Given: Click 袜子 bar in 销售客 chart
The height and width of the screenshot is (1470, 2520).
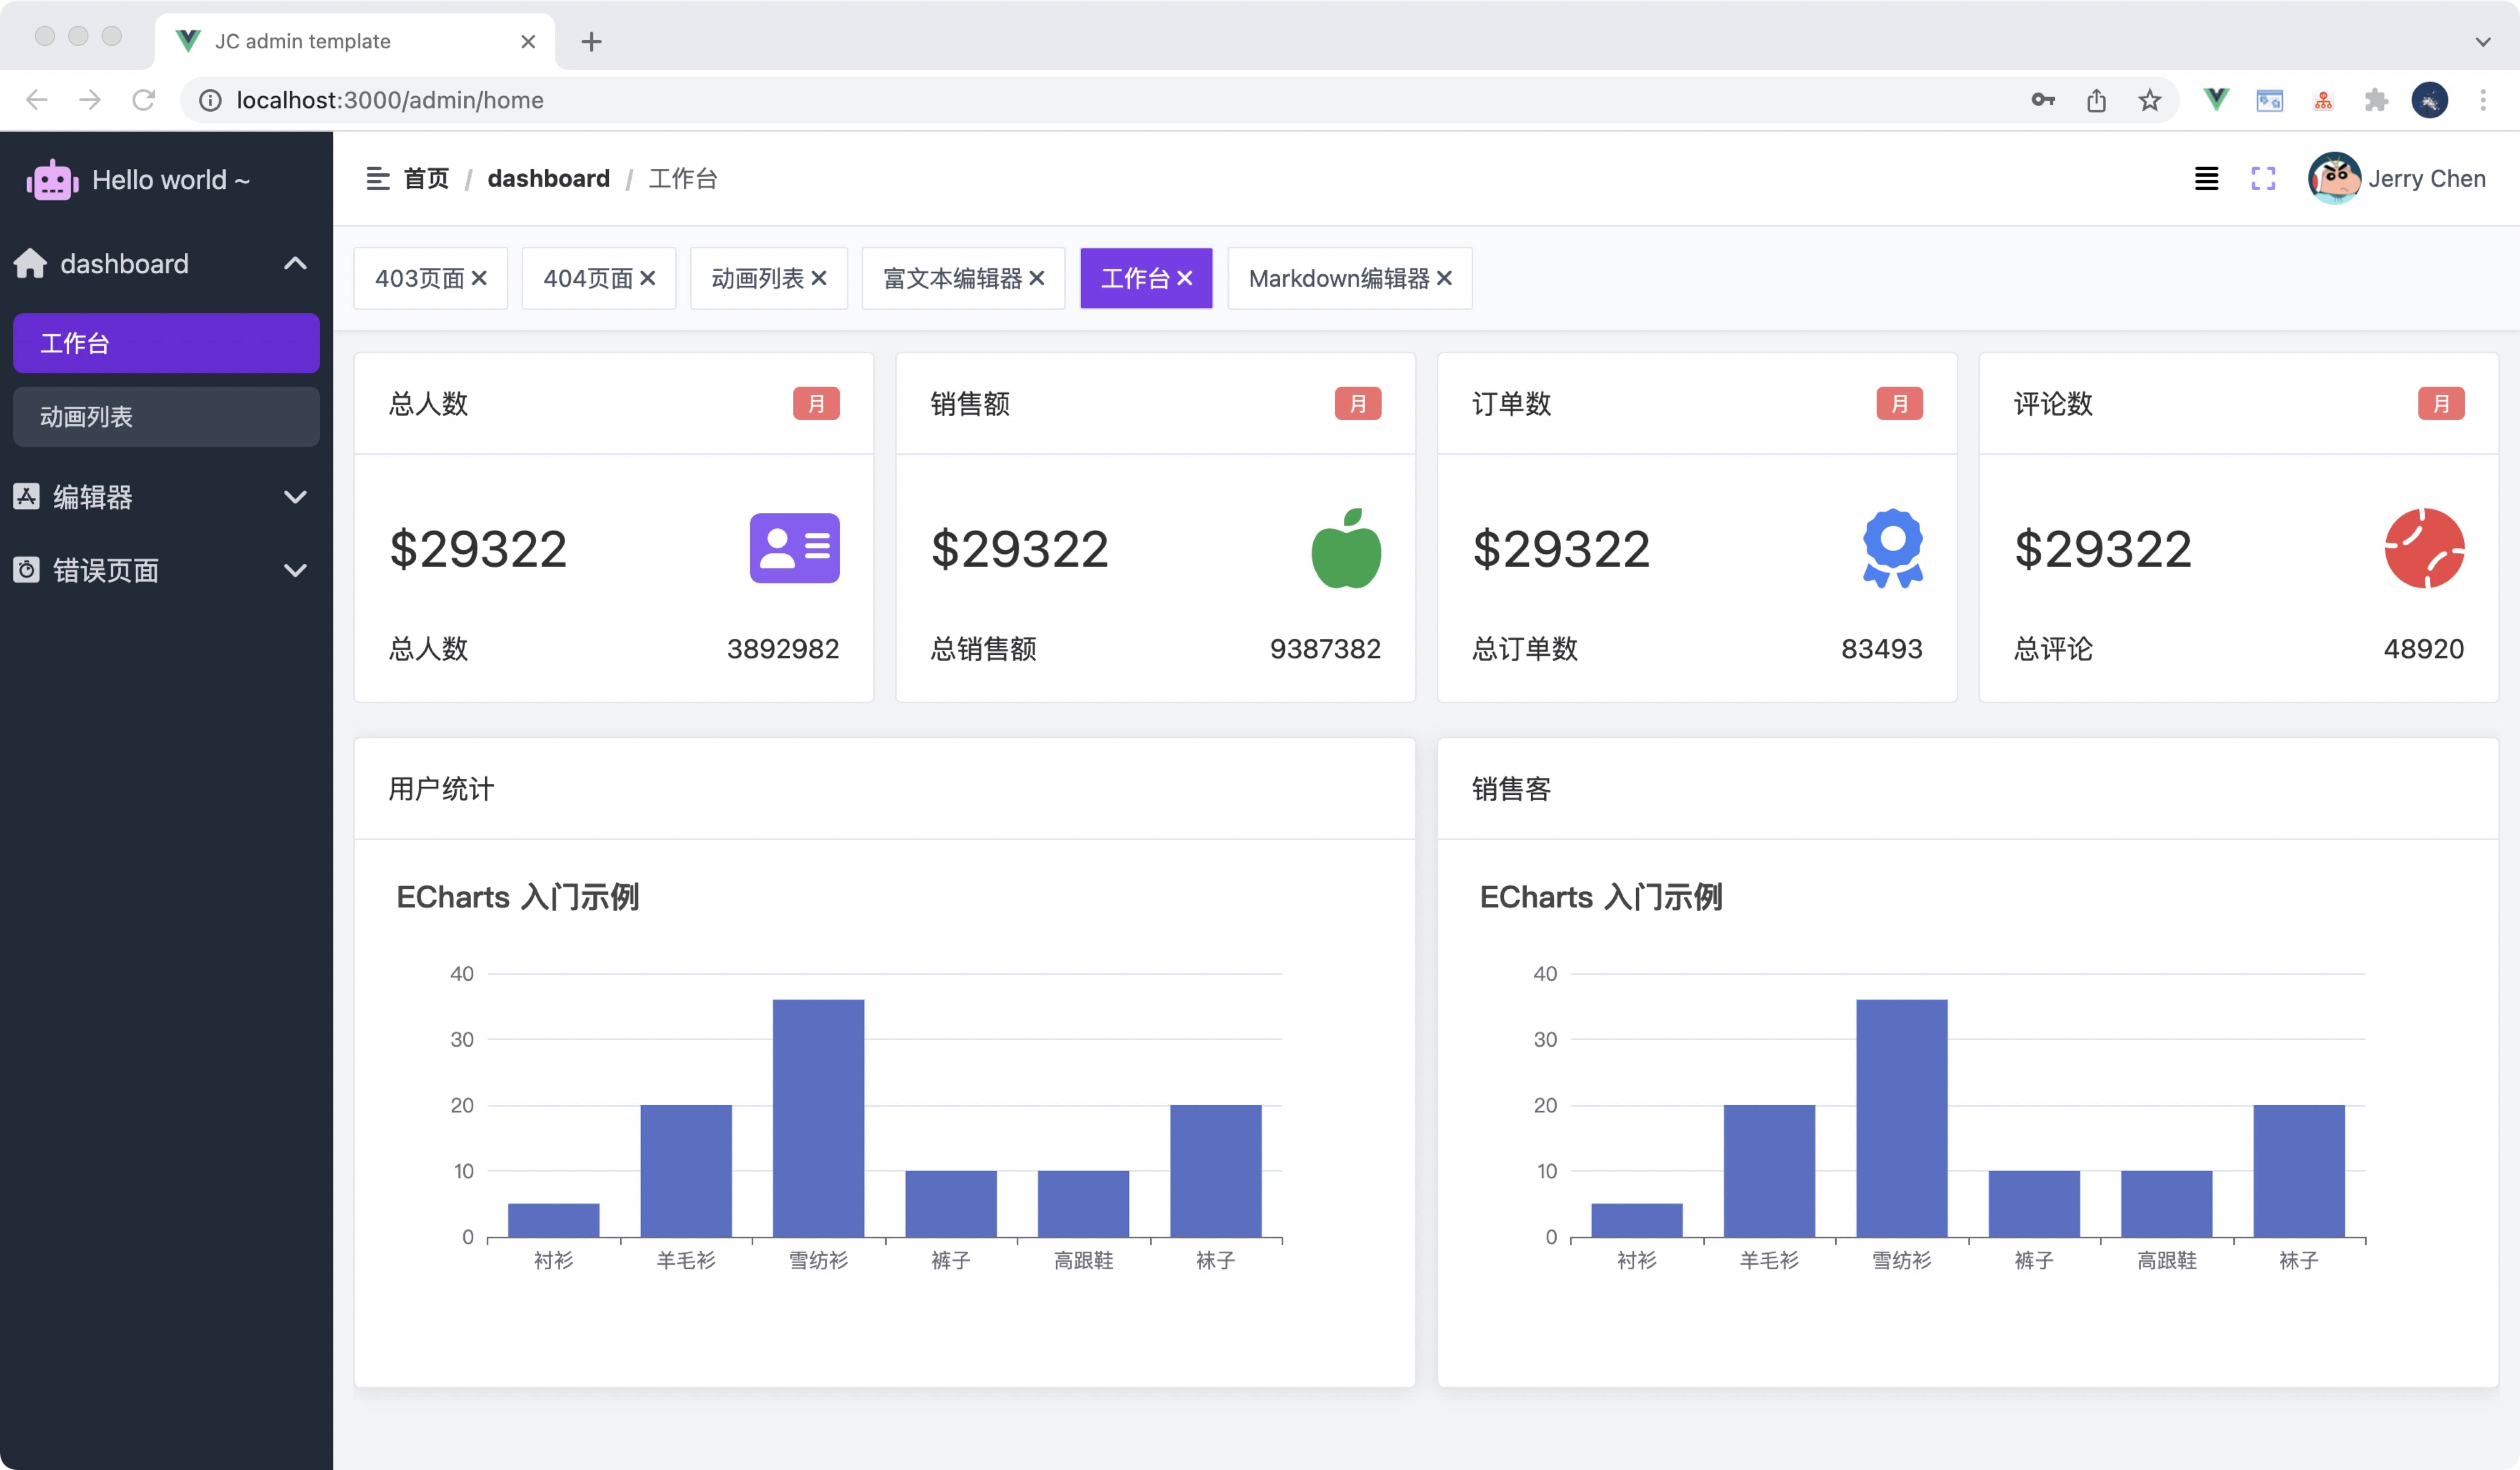Looking at the screenshot, I should tap(2299, 1171).
